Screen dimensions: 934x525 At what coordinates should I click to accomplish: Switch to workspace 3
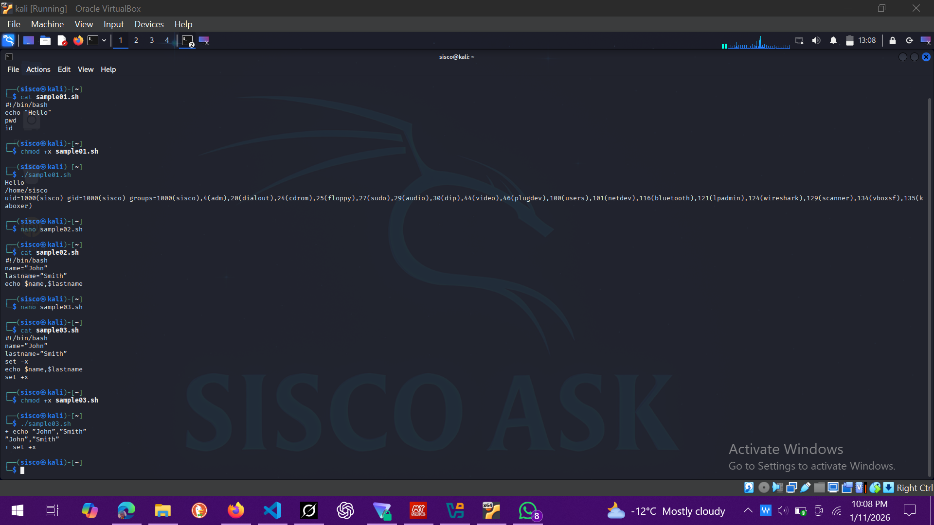(152, 40)
